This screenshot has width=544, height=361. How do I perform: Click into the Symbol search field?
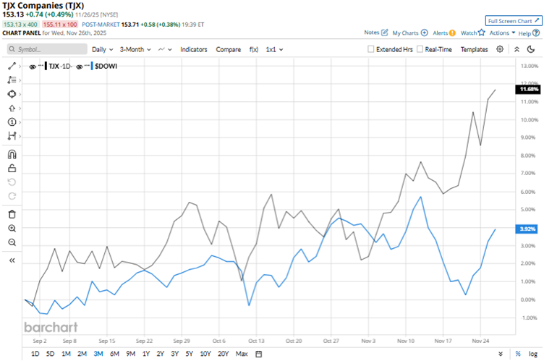(47, 49)
